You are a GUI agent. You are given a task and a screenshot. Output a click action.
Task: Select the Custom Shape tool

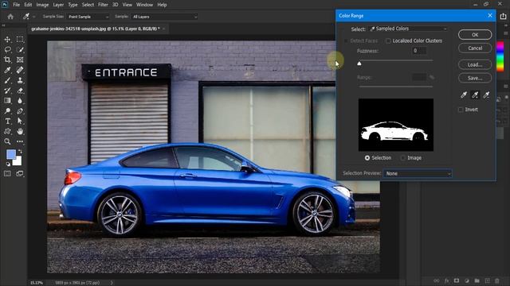pyautogui.click(x=7, y=131)
